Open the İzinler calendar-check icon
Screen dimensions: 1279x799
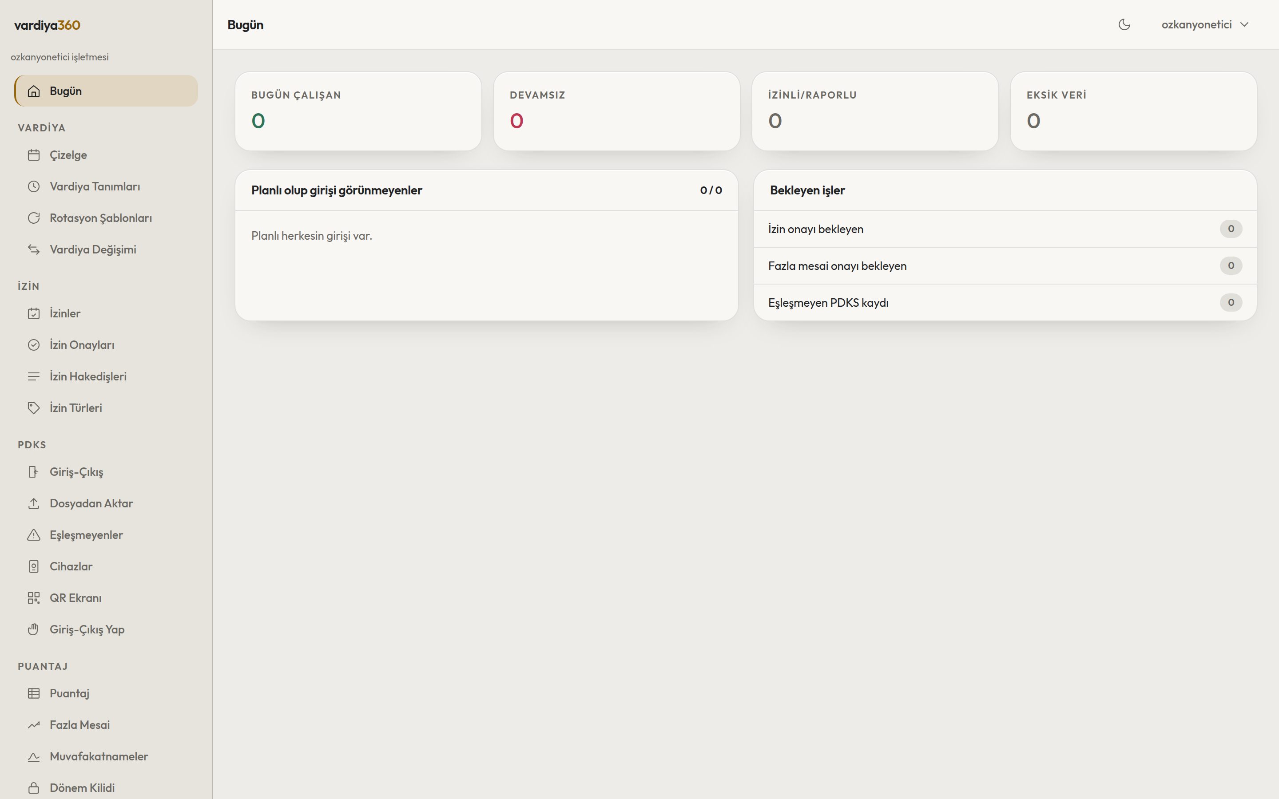(x=34, y=313)
